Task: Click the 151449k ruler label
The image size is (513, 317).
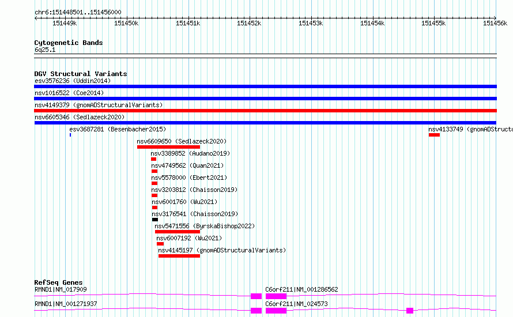Action: pos(65,23)
